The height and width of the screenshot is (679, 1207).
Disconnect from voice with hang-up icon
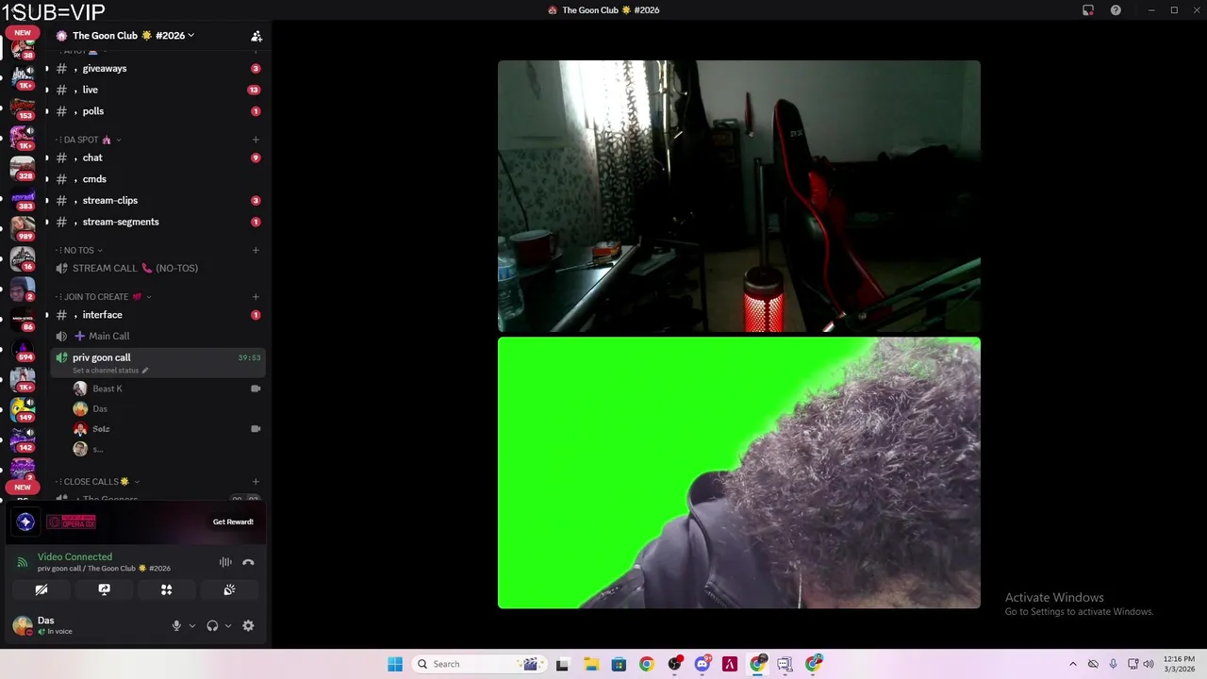(x=248, y=562)
